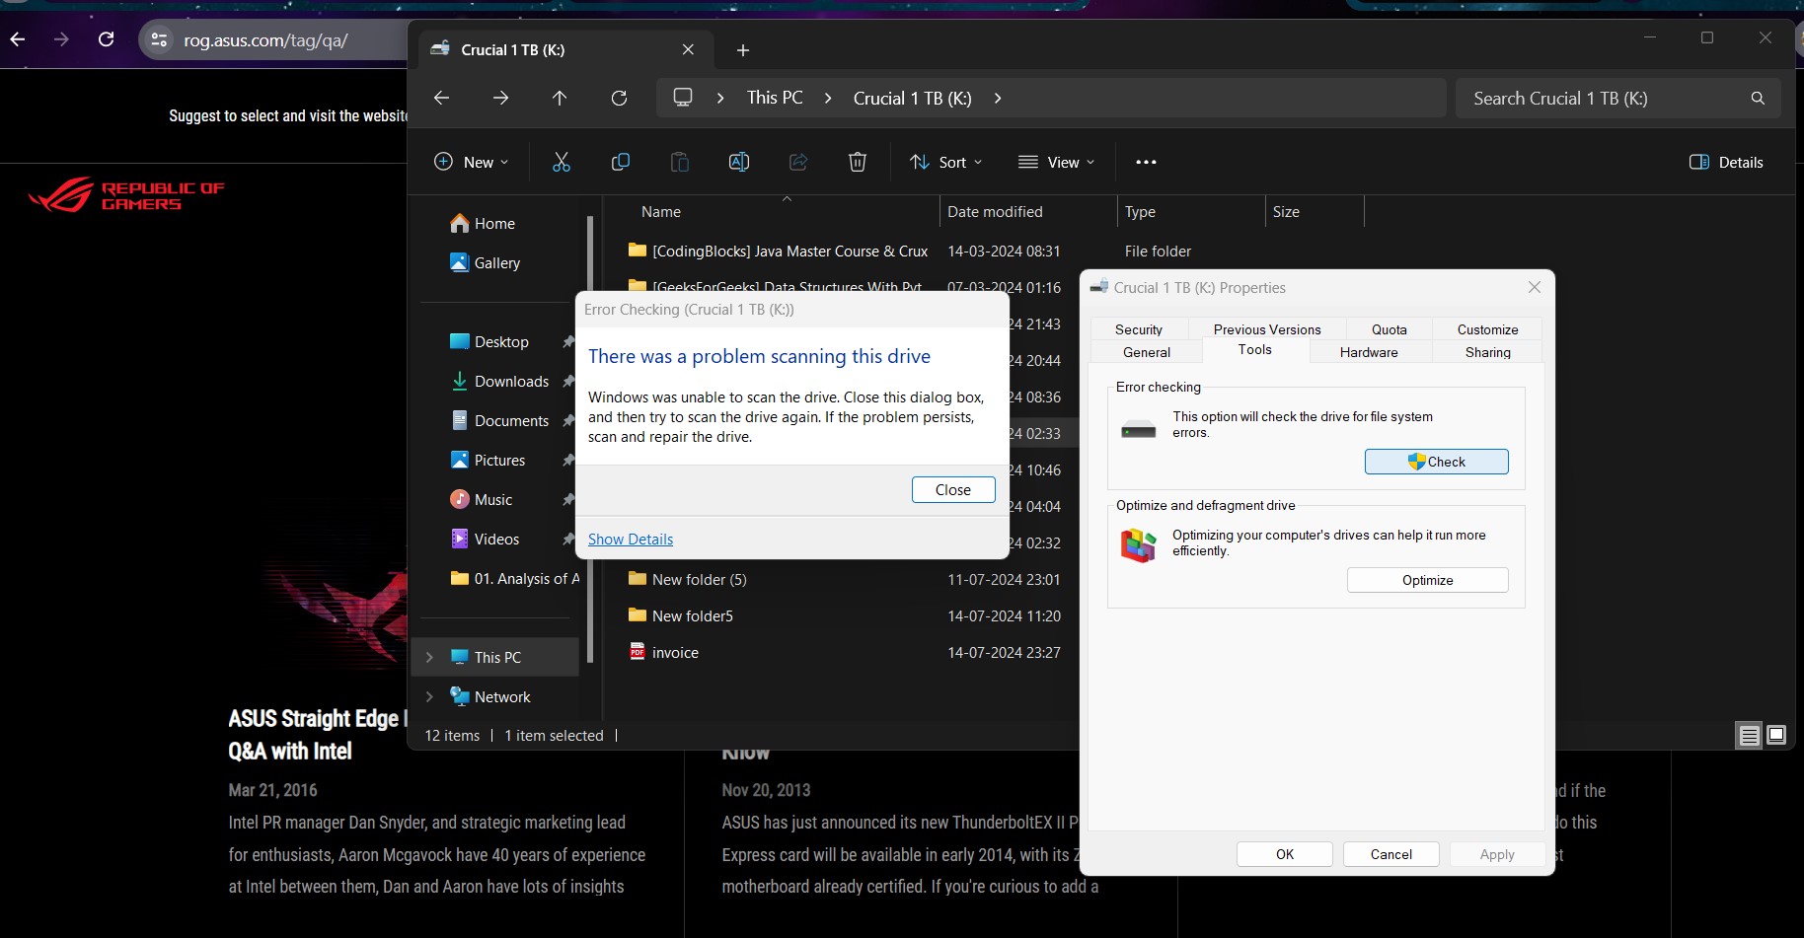Switch to the General tab
This screenshot has width=1804, height=938.
coord(1147,352)
